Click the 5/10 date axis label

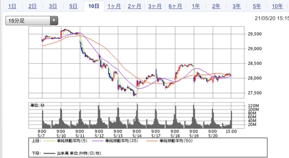pyautogui.click(x=61, y=136)
